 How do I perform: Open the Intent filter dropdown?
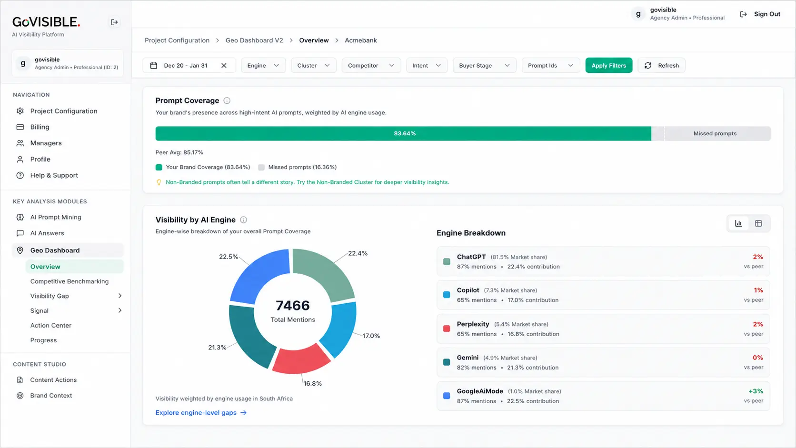click(x=427, y=66)
